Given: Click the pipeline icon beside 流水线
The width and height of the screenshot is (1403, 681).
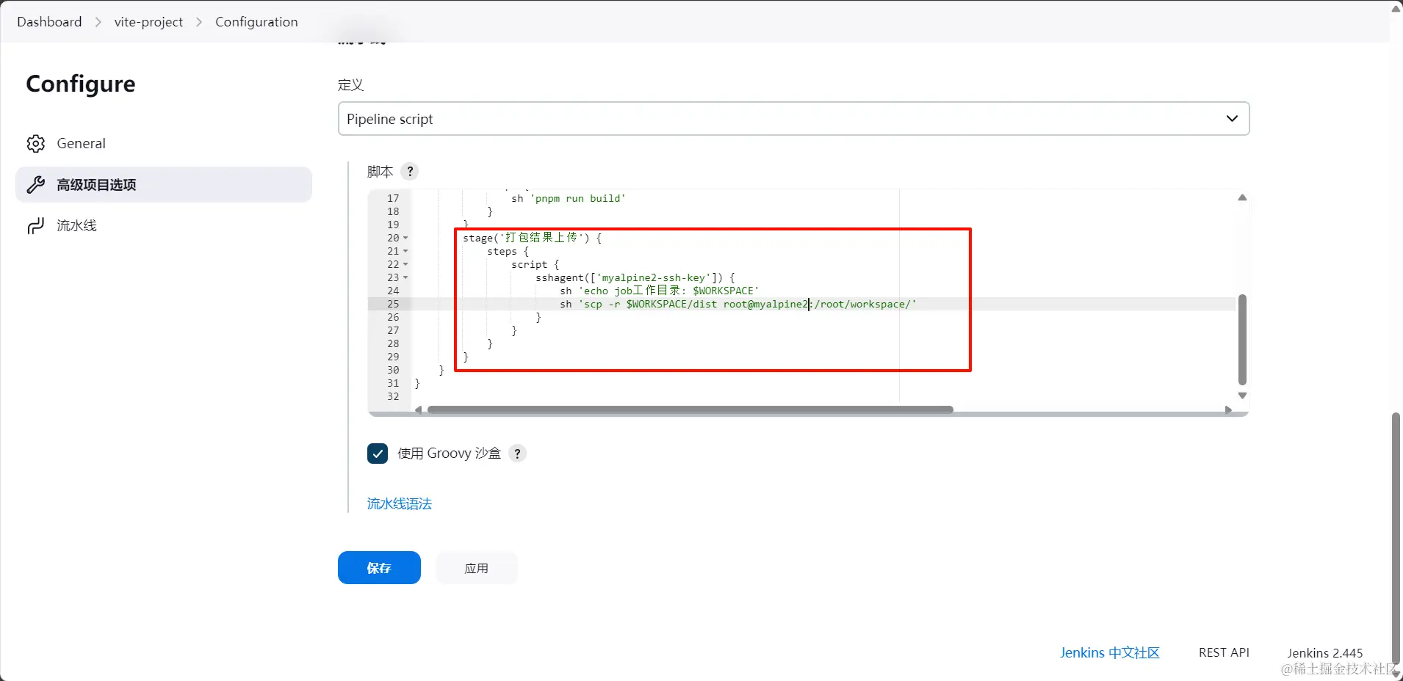Looking at the screenshot, I should 35,226.
